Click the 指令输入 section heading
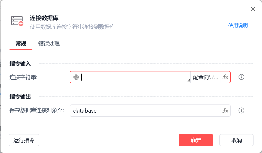This screenshot has width=262, height=153. 20,64
